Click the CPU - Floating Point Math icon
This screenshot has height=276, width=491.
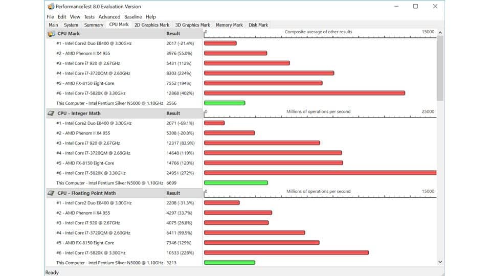tap(51, 193)
